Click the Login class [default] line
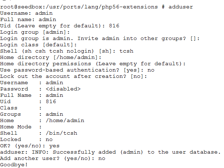Screen dimensions: 224x168 tap(38, 45)
